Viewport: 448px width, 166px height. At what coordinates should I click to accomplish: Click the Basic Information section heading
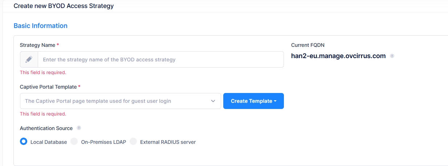click(40, 26)
